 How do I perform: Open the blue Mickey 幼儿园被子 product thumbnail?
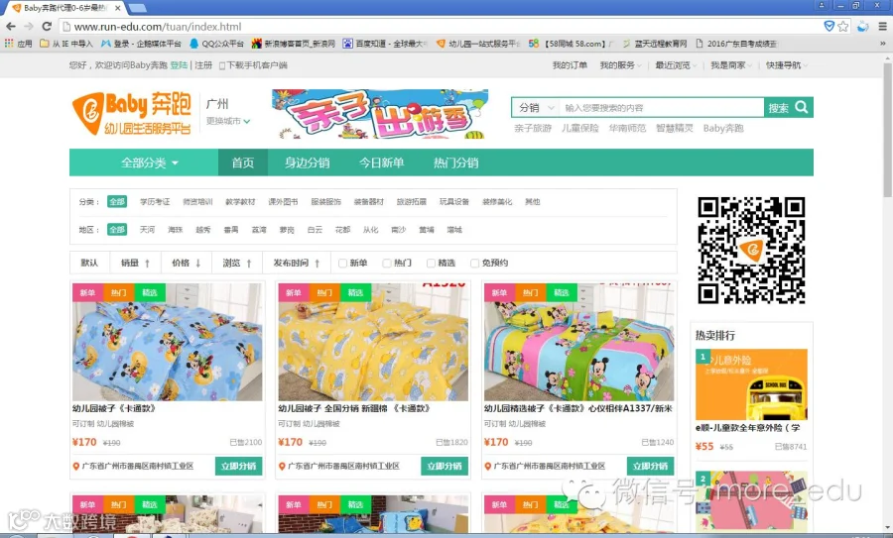point(168,342)
